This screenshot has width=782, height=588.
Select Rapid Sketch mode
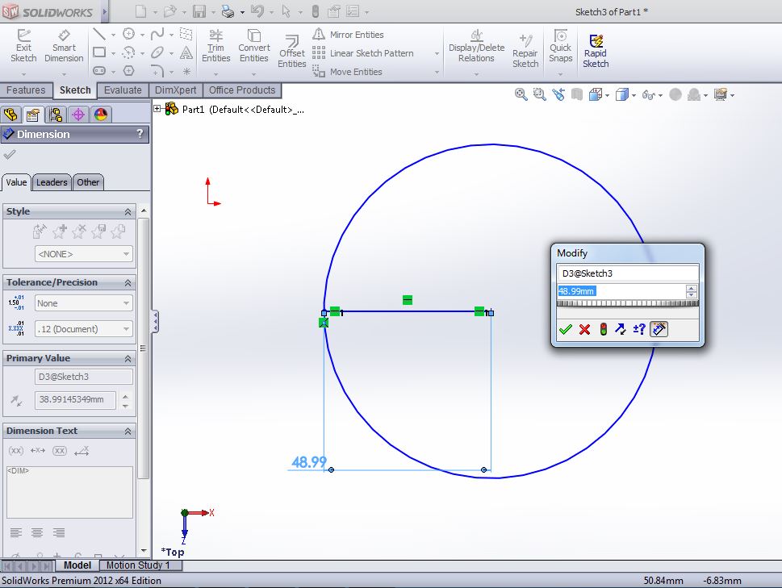click(596, 48)
